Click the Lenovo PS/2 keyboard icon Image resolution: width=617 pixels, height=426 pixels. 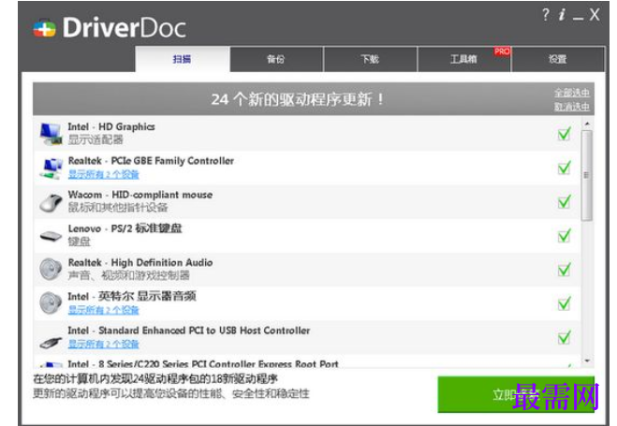tap(51, 236)
